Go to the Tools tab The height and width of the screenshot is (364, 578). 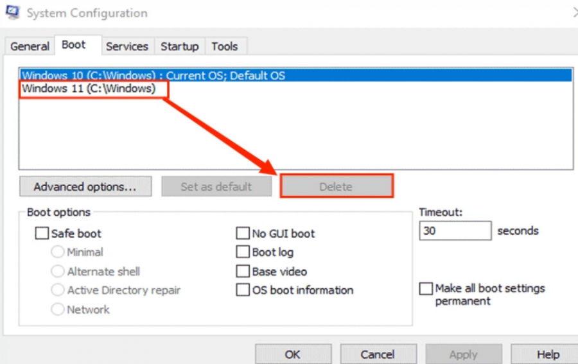[x=224, y=46]
